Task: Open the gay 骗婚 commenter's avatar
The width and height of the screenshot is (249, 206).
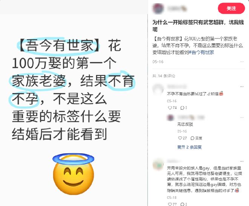Action: coord(158,164)
